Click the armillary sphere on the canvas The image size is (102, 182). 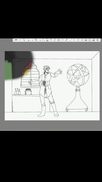click(x=78, y=75)
